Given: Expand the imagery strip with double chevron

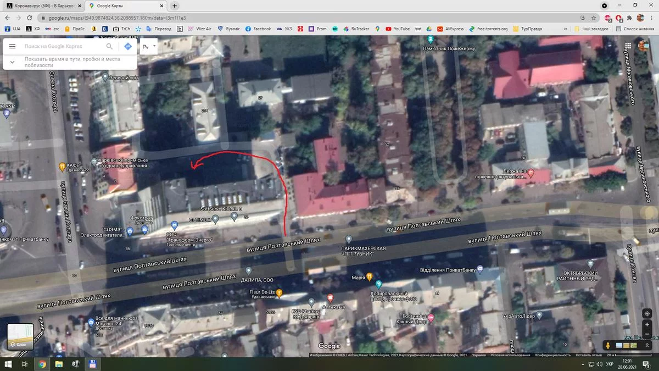Looking at the screenshot, I should coord(648,345).
